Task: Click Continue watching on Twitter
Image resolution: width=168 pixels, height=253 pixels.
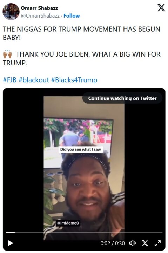Action: coord(122,98)
